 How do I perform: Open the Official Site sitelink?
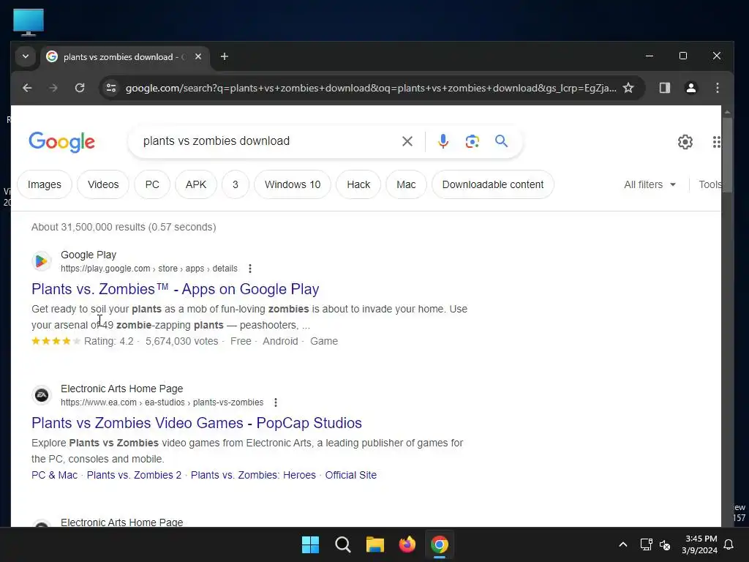tap(351, 475)
